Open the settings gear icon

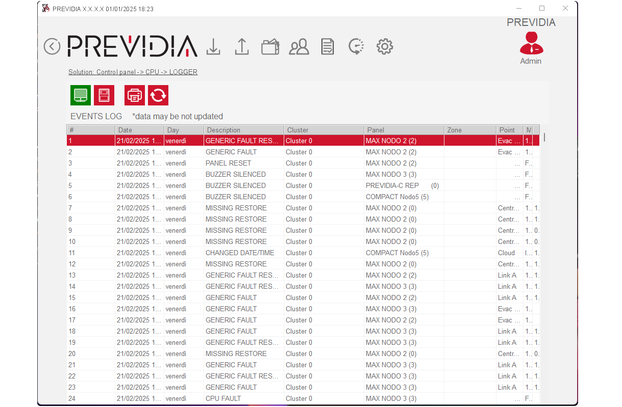[384, 47]
